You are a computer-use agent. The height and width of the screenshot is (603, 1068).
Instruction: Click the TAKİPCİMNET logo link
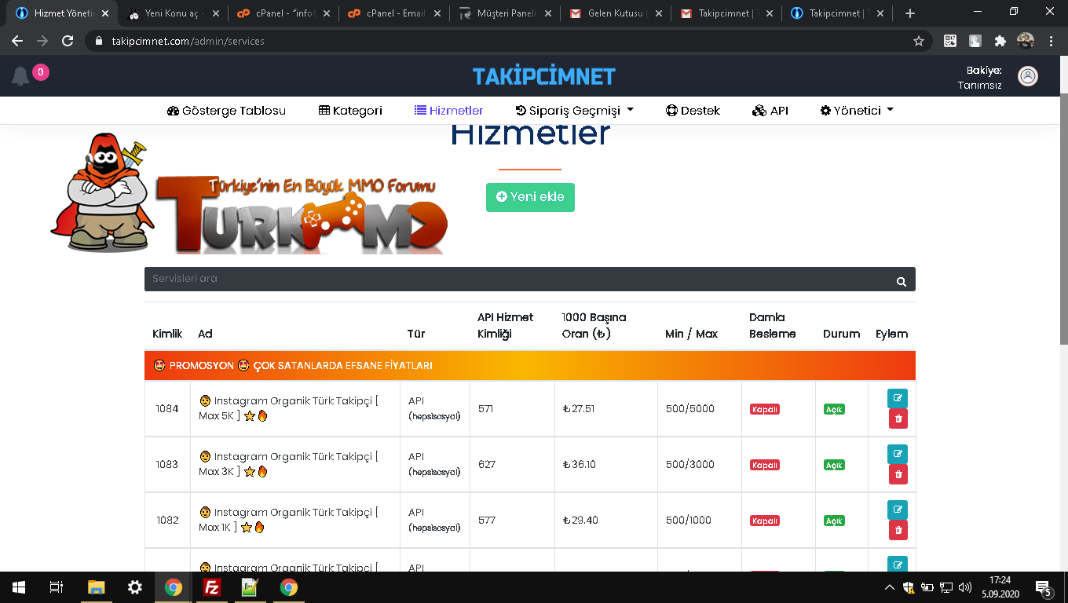click(543, 76)
